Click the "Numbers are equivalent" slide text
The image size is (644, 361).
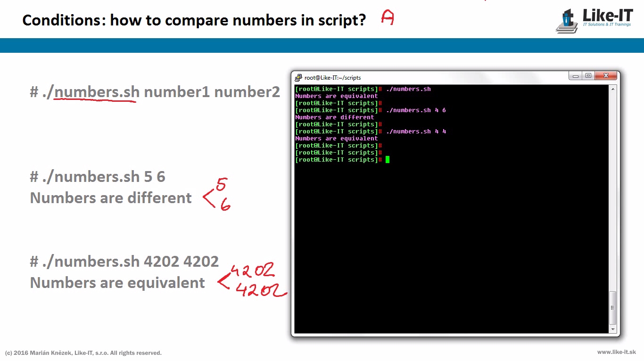click(x=117, y=283)
